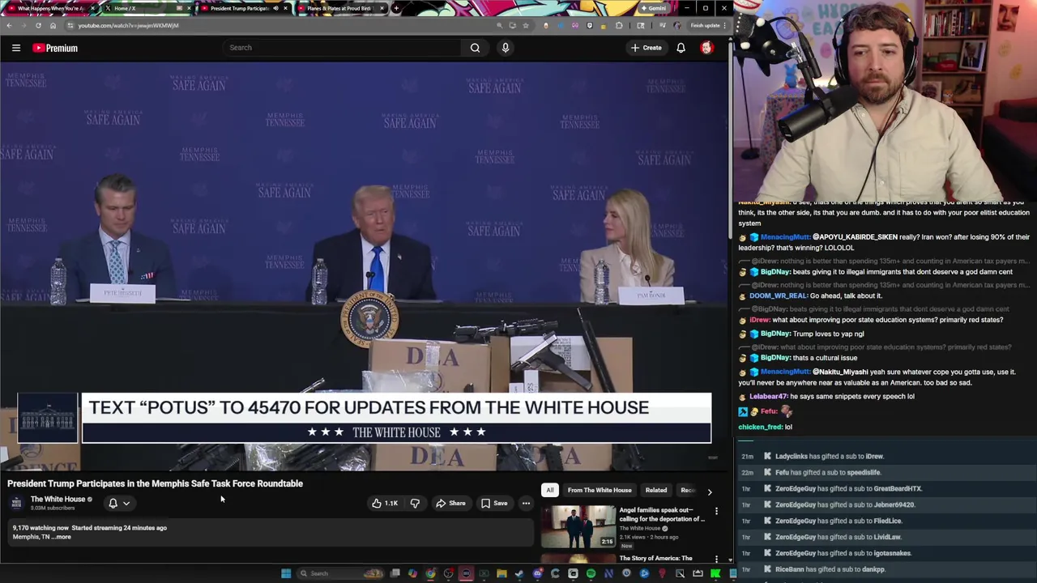
Task: Open Windows Start menu
Action: (285, 573)
